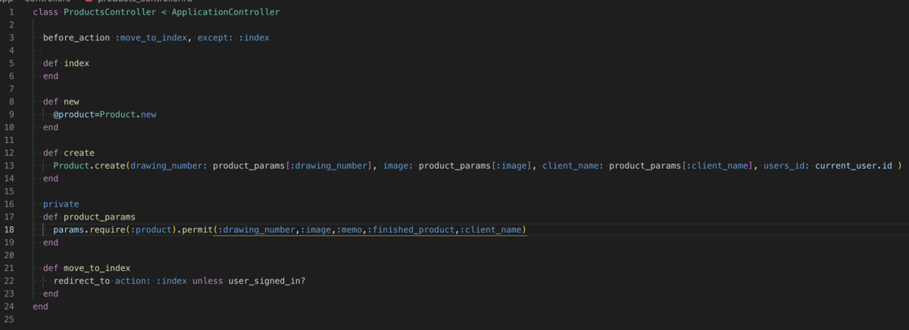This screenshot has width=909, height=330.
Task: Click the 'new' method name on line 8
Action: tap(71, 101)
